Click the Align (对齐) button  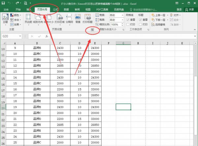tap(176, 15)
